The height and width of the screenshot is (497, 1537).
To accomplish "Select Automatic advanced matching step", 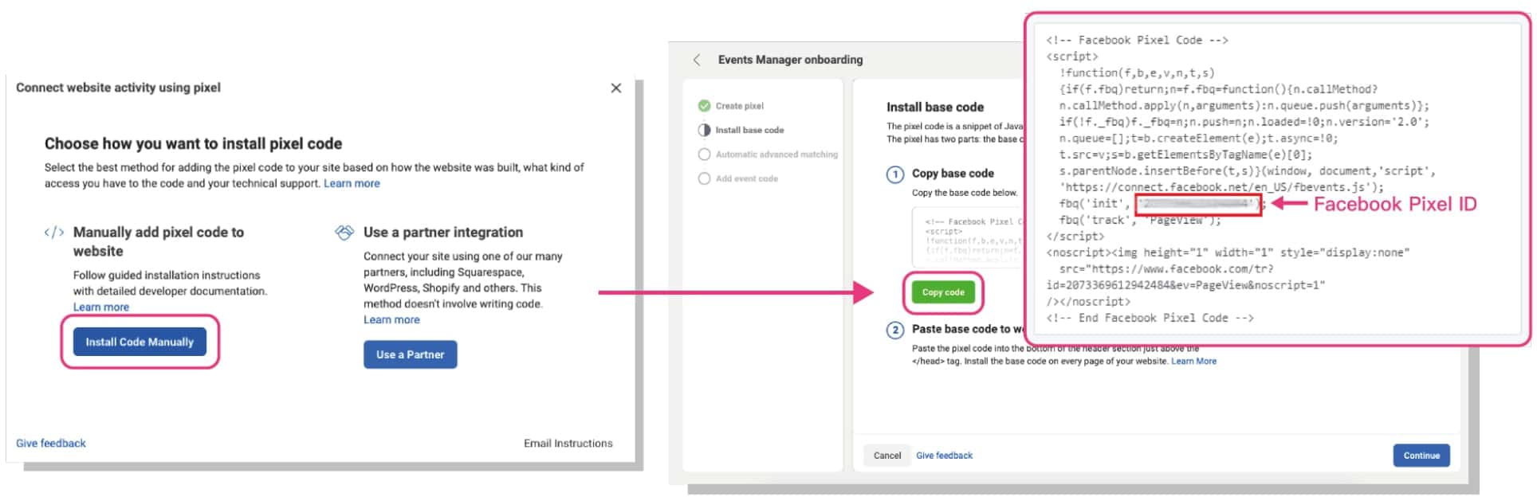I will 776,155.
